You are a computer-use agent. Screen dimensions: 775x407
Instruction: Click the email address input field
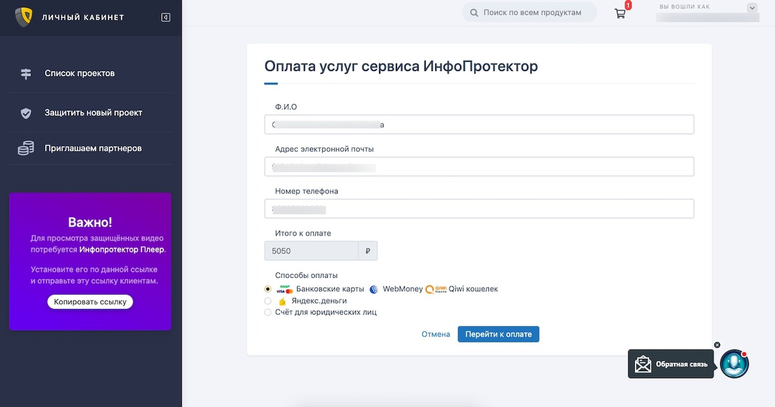pyautogui.click(x=479, y=166)
